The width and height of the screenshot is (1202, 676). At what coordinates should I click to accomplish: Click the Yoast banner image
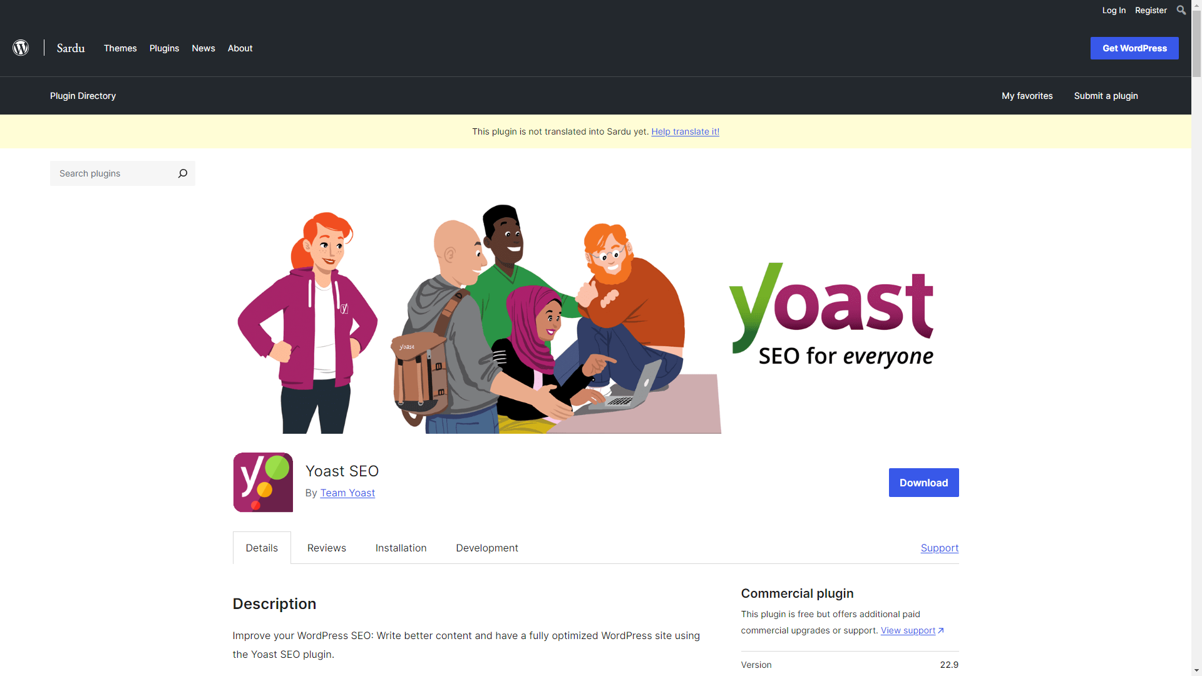coord(595,317)
